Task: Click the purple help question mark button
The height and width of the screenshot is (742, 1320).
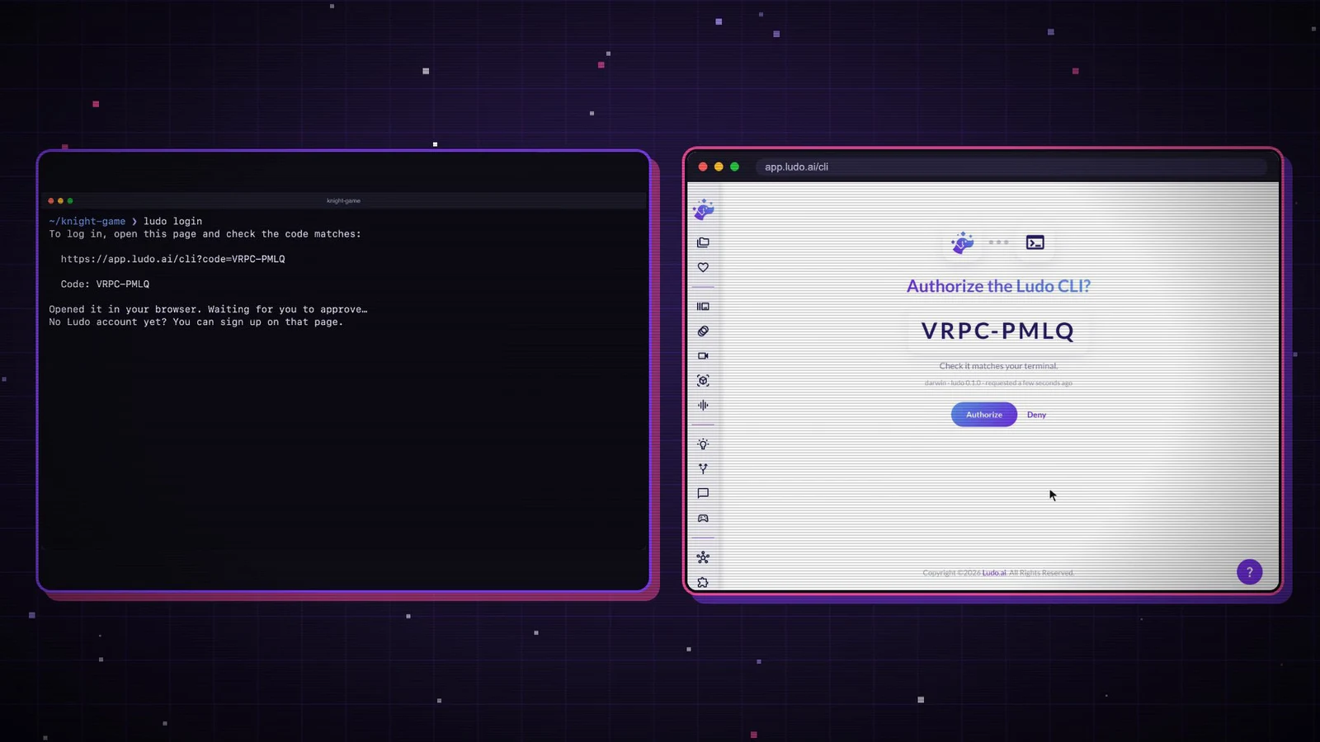Action: 1249,572
